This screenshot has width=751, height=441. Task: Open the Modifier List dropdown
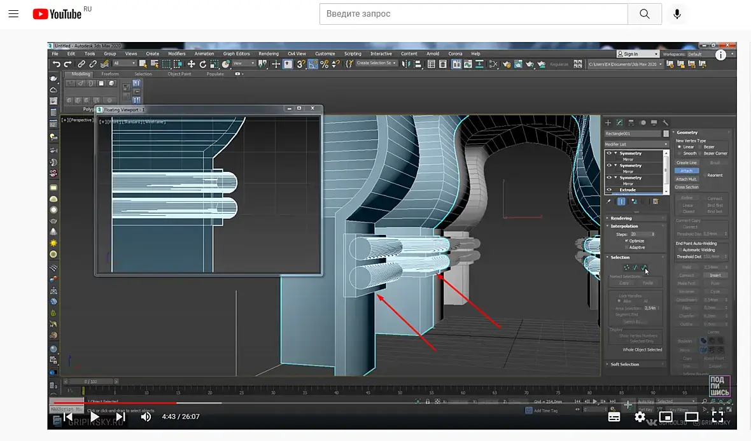point(636,144)
